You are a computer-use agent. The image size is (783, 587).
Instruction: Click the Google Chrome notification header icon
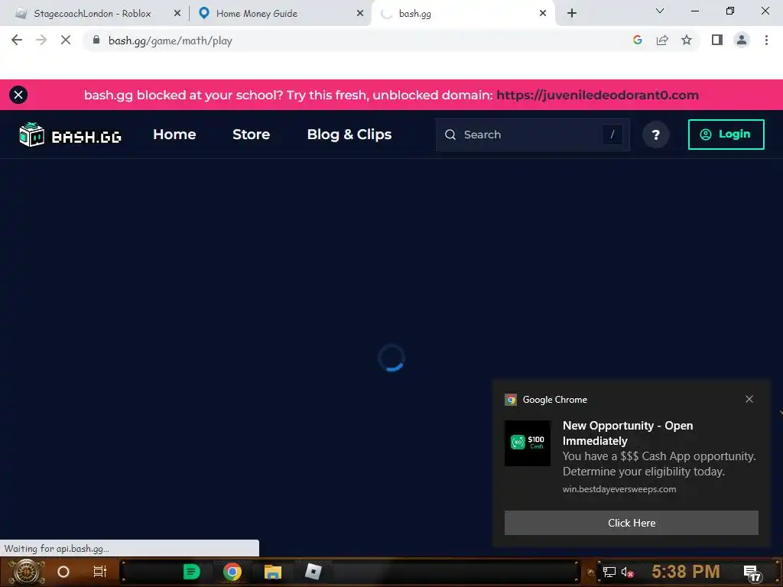coord(510,400)
